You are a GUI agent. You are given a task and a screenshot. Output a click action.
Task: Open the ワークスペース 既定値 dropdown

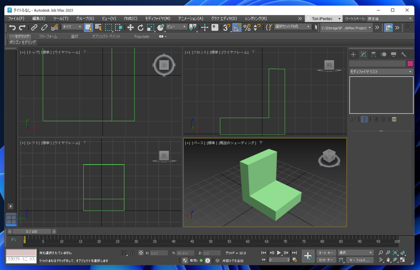(390, 18)
